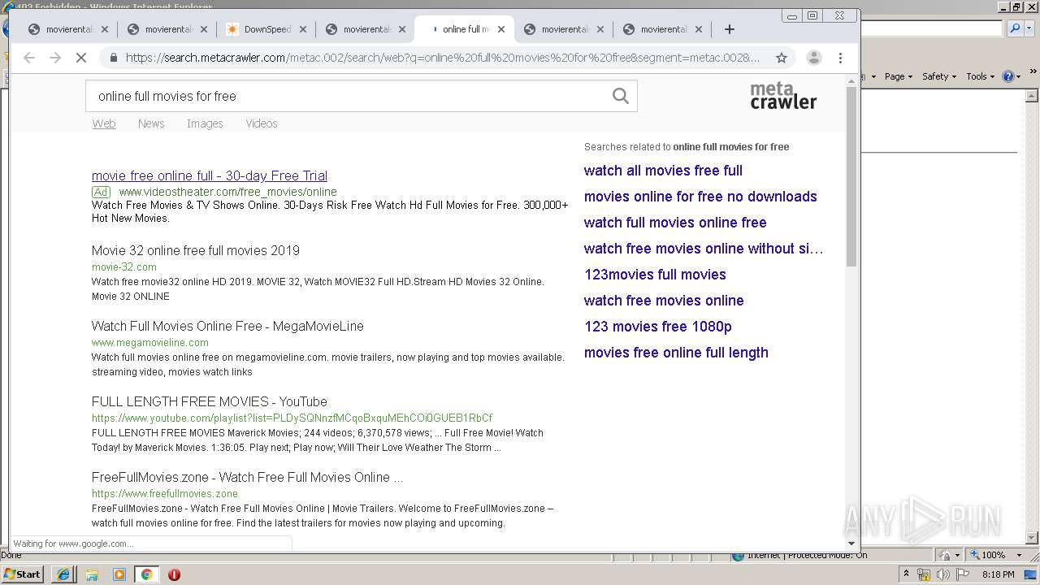Screen dimensions: 1040x585
Task: Click the youtube.com playlist URL
Action: [x=292, y=418]
